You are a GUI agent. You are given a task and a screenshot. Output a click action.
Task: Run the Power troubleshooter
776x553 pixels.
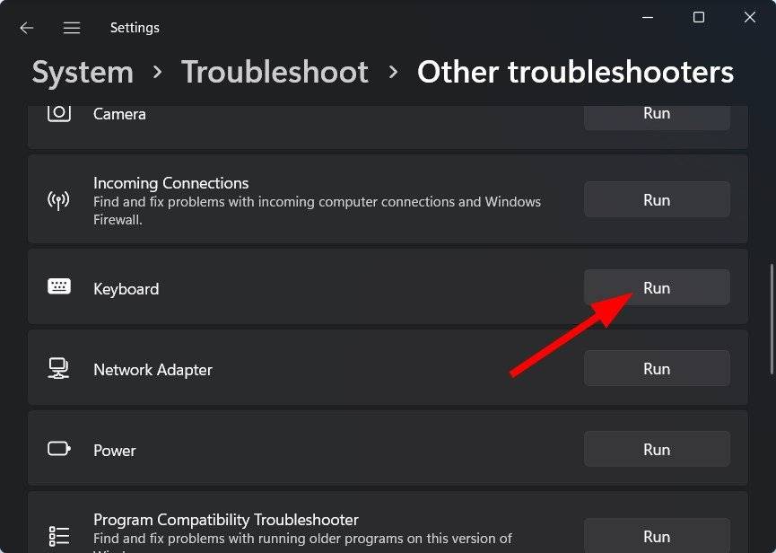(657, 449)
